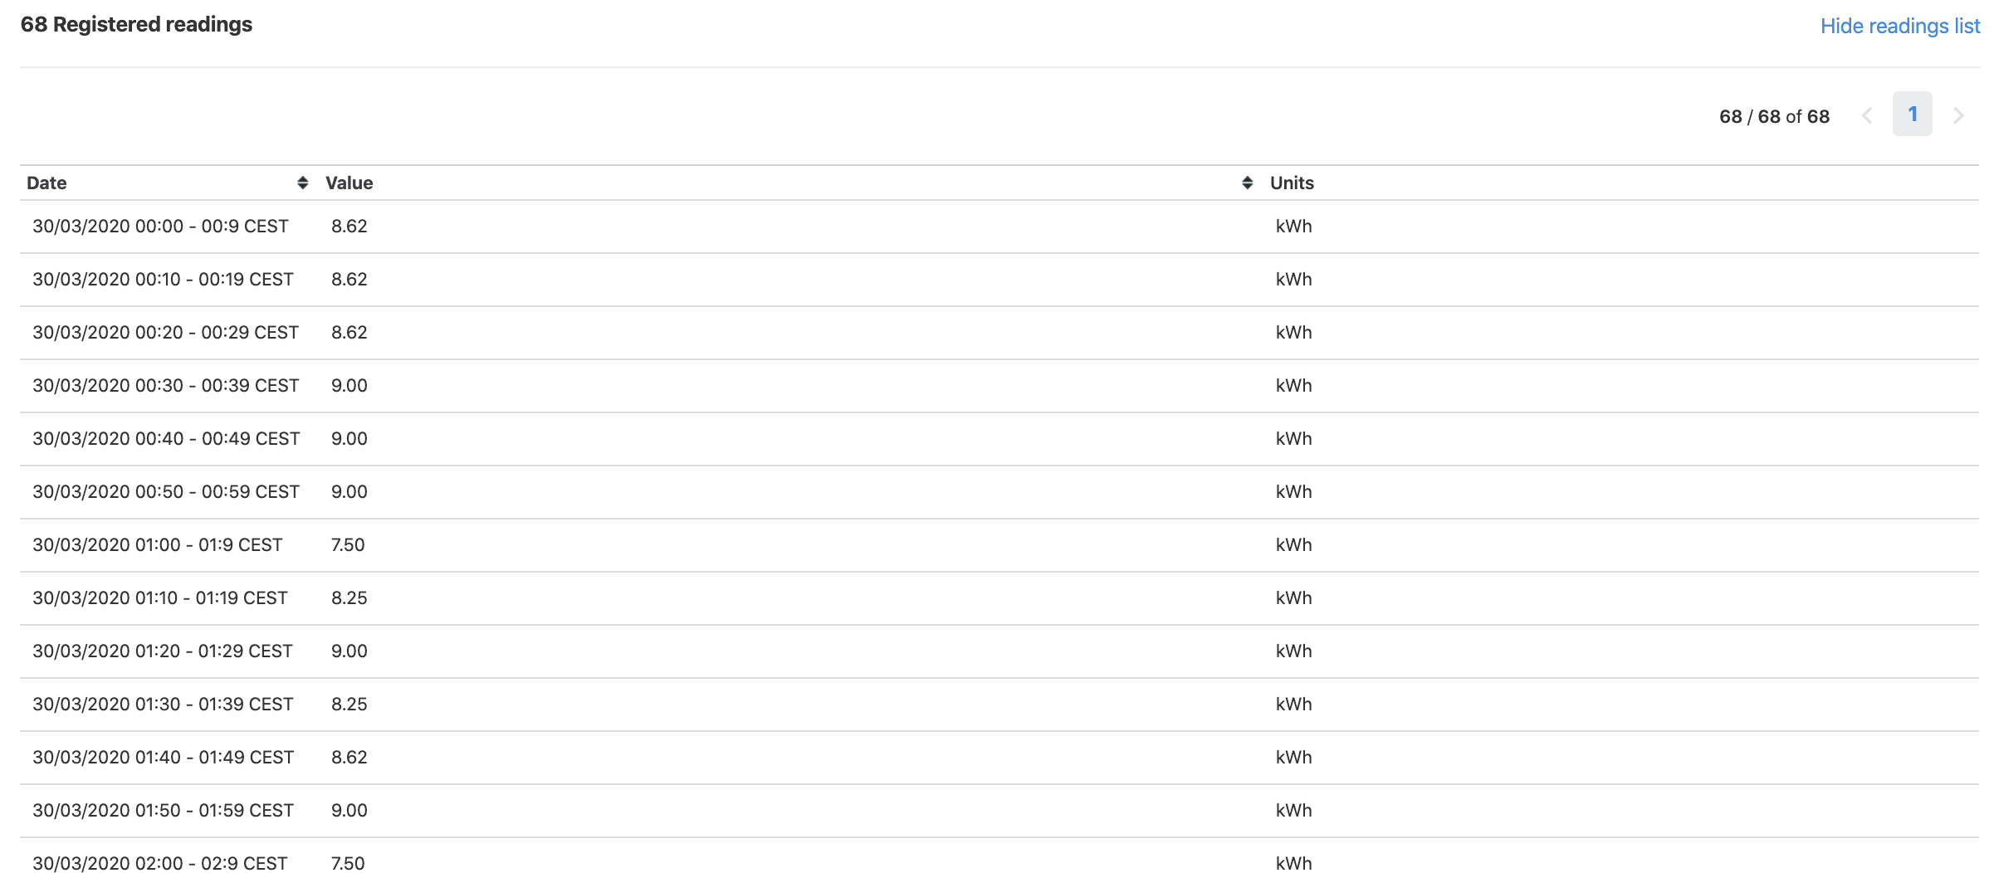Click the Value column sort icon

click(x=1247, y=183)
